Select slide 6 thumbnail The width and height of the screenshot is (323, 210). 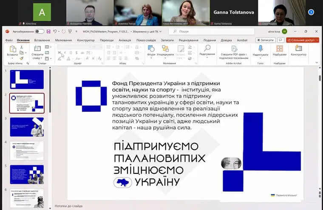click(27, 198)
